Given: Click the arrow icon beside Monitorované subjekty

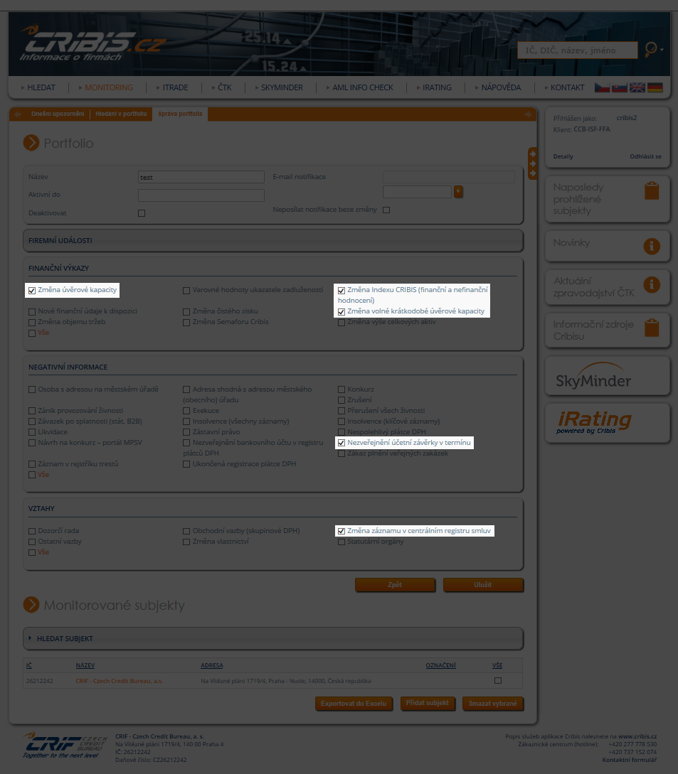Looking at the screenshot, I should 31,605.
